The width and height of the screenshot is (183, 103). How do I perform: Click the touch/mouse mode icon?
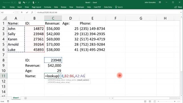[x=33, y=3]
